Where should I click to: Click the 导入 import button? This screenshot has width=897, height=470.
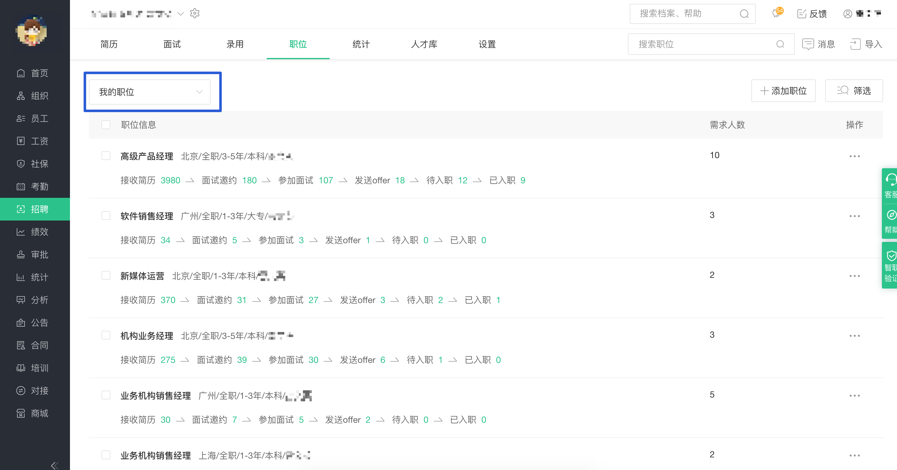866,44
